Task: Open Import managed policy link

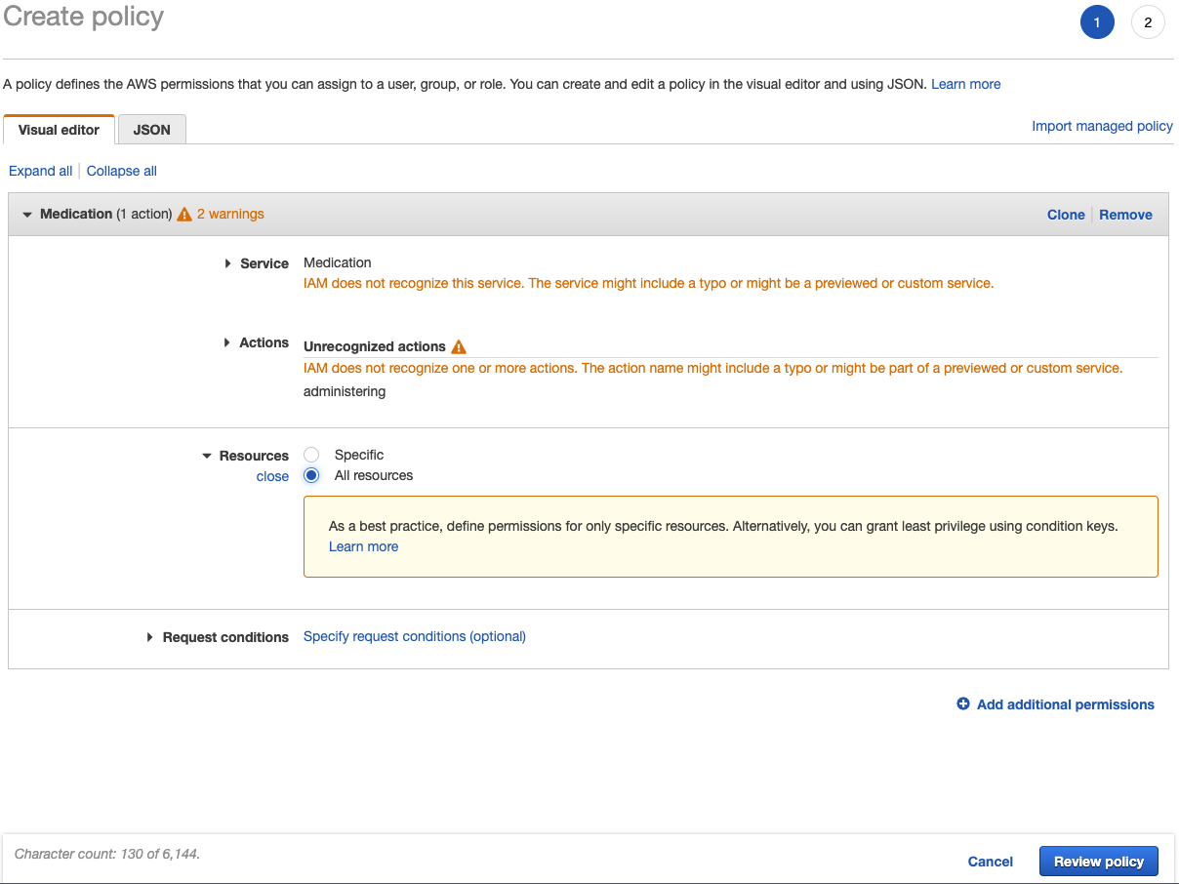Action: pyautogui.click(x=1102, y=126)
